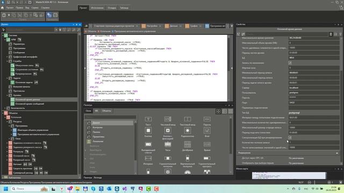
Task: Toggle the Запись по изменению checkbox
Action: tap(290, 63)
